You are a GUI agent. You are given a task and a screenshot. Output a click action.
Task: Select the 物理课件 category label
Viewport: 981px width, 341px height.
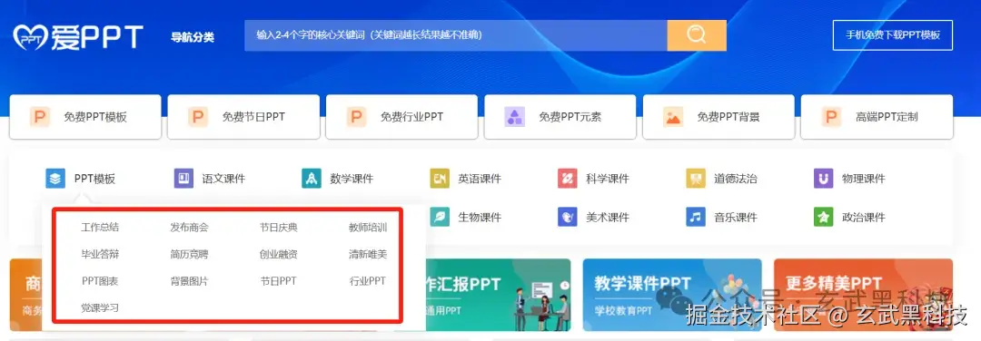click(x=864, y=180)
